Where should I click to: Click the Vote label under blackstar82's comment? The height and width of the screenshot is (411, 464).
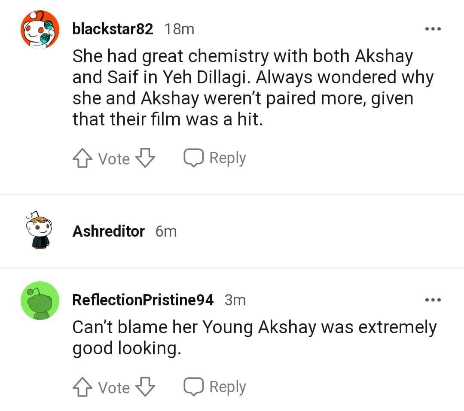114,159
